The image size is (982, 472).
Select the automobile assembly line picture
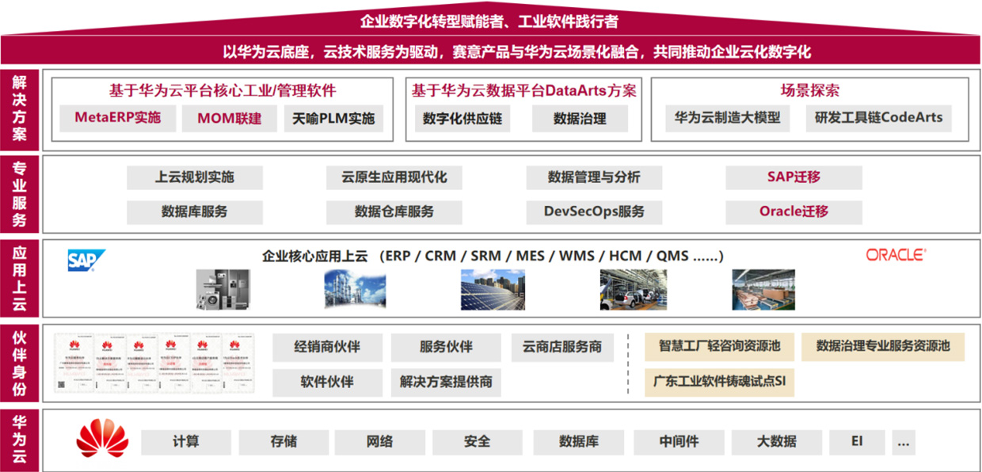tap(633, 289)
